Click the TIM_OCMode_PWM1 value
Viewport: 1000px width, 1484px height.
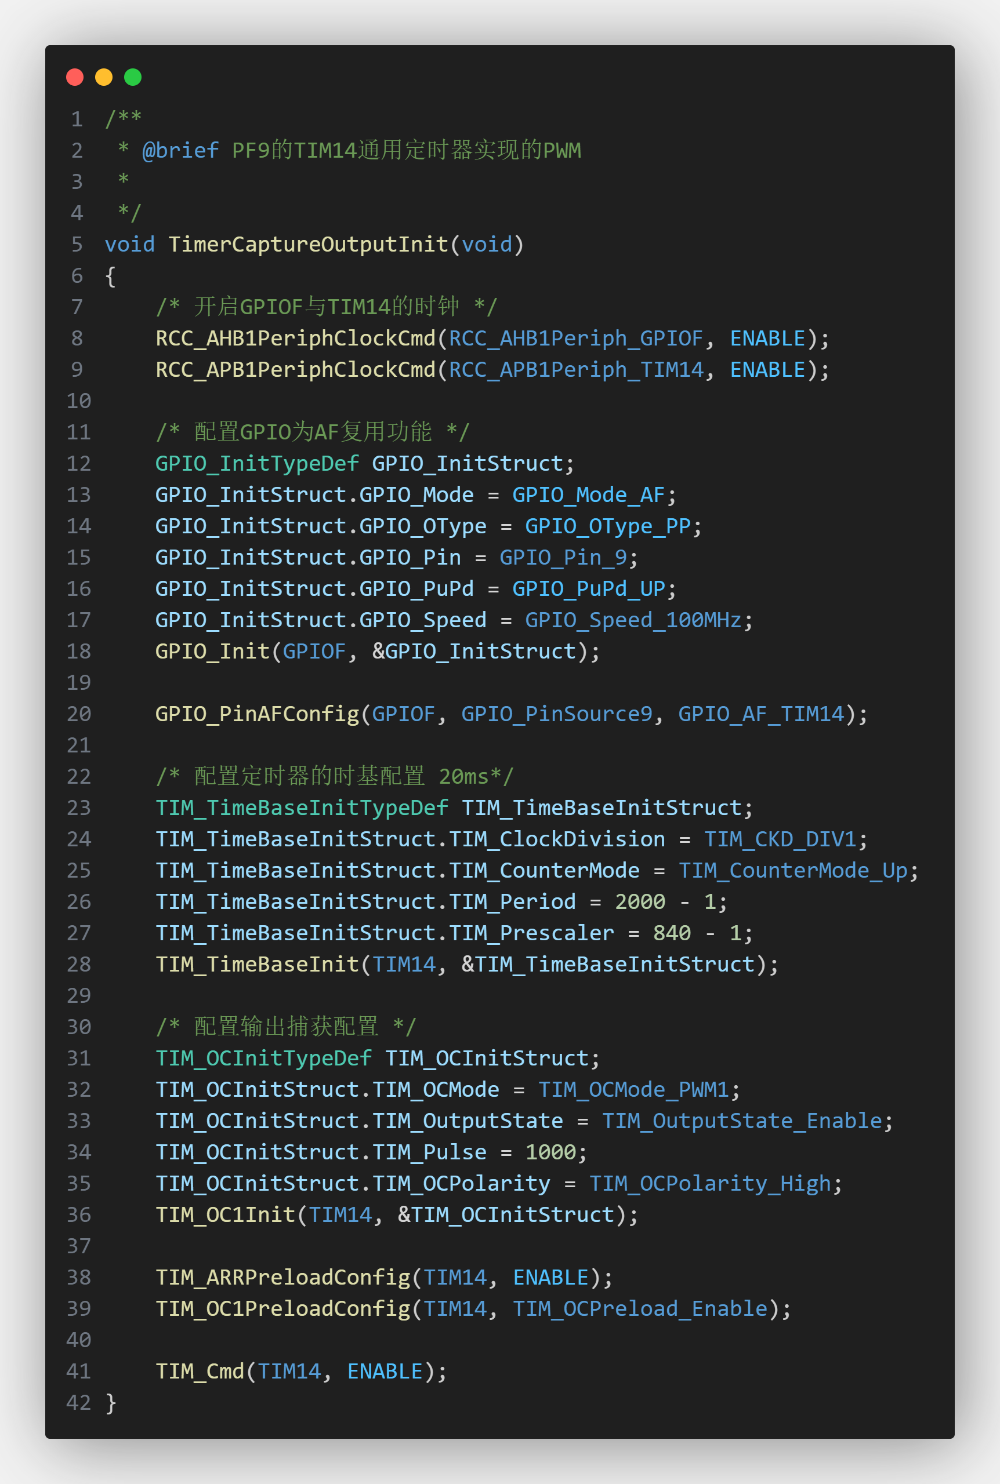pyautogui.click(x=633, y=1090)
